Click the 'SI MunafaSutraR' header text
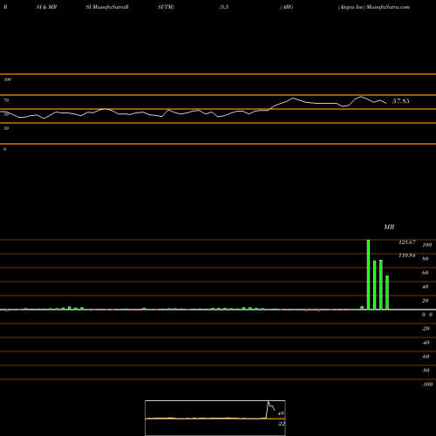 (x=107, y=7)
